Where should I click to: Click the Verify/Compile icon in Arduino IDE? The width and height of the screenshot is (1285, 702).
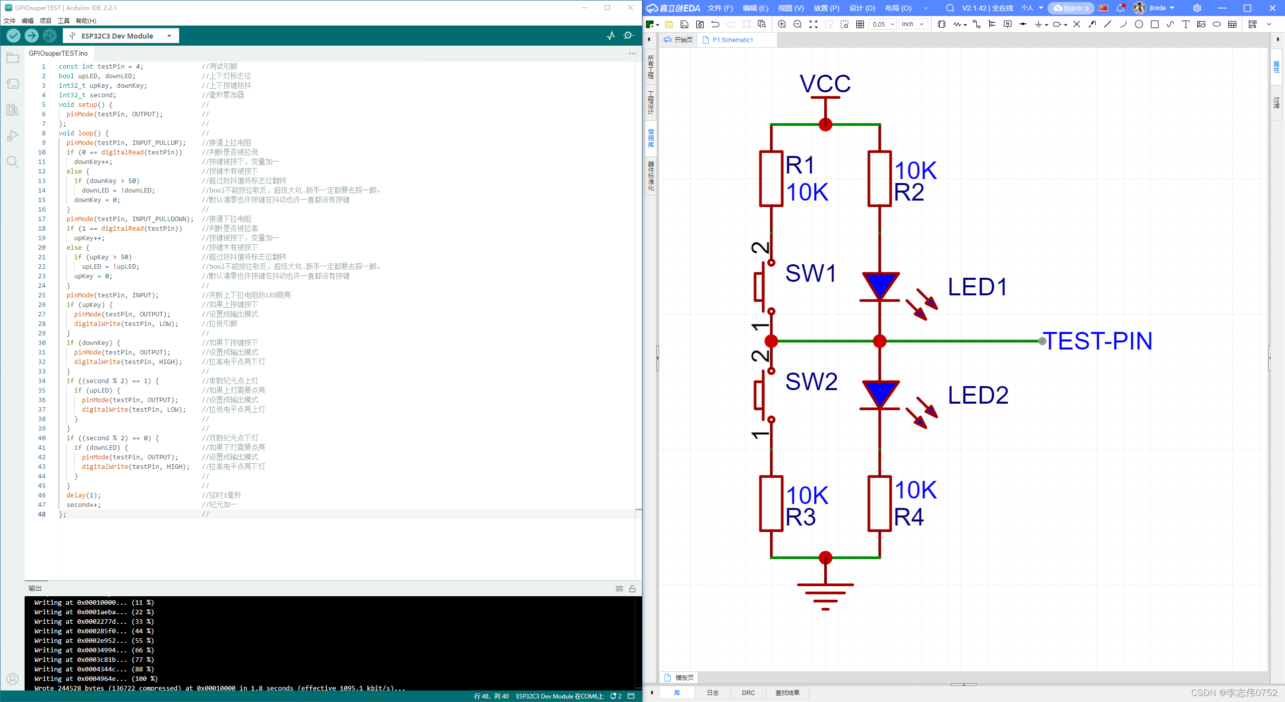point(14,36)
